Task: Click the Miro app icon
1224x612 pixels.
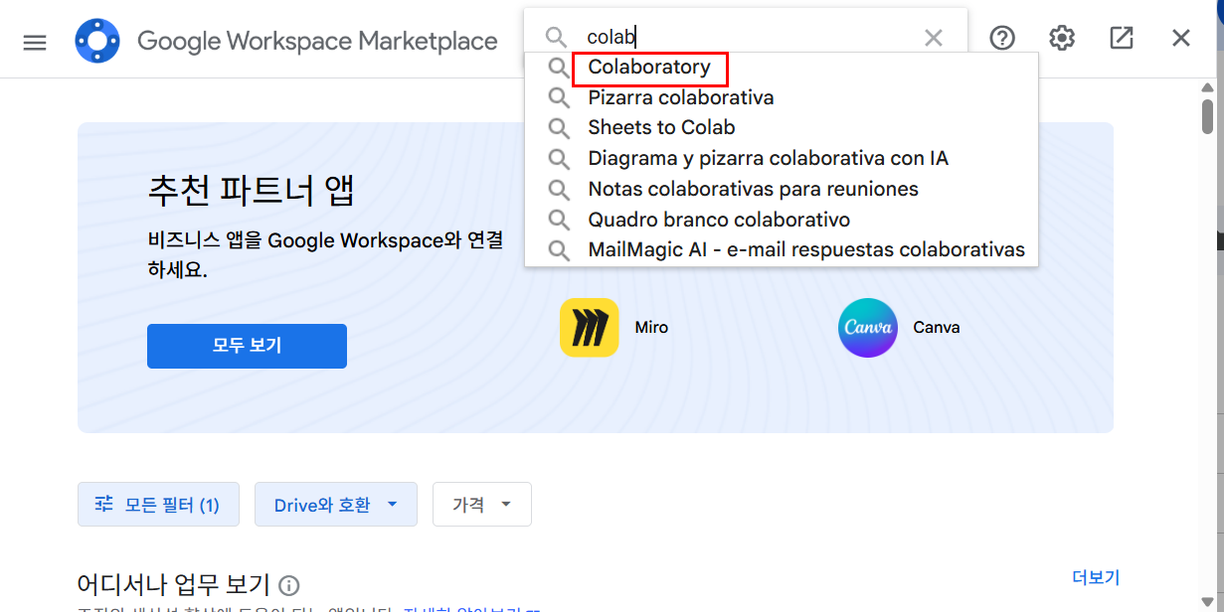Action: tap(590, 328)
